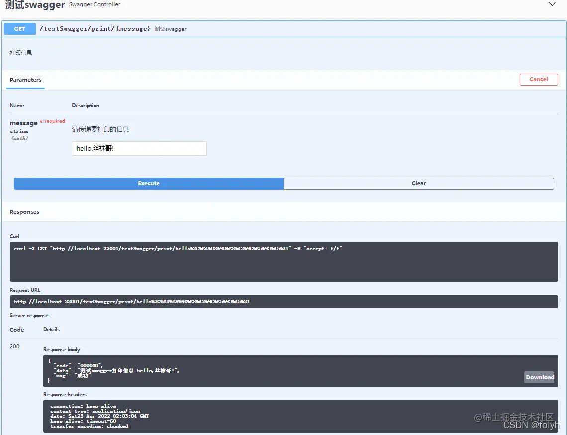Click the Swagger Controller subtitle

(x=94, y=4)
